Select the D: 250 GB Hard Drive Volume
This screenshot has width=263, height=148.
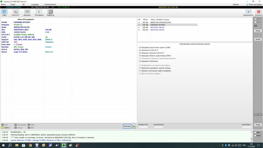[x=167, y=30]
